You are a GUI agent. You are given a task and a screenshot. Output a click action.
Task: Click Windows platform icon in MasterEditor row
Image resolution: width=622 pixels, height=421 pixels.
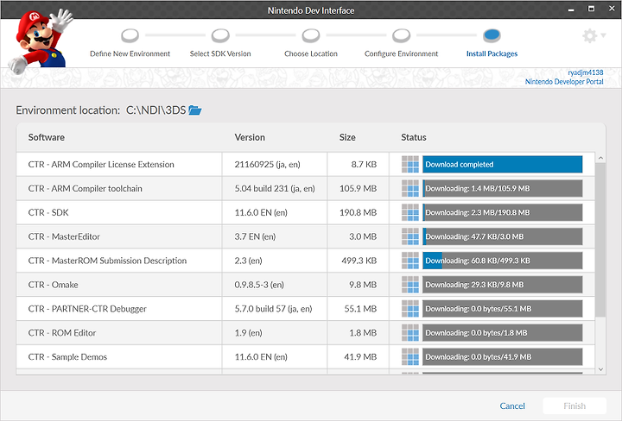coord(410,236)
